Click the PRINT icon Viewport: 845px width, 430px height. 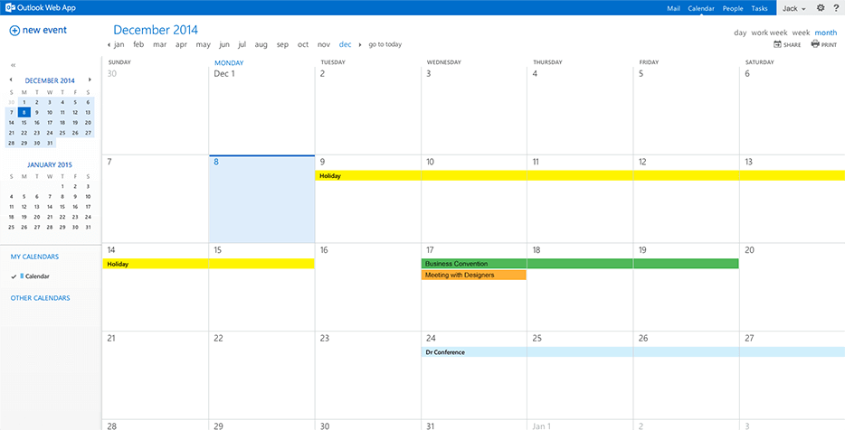tap(815, 44)
